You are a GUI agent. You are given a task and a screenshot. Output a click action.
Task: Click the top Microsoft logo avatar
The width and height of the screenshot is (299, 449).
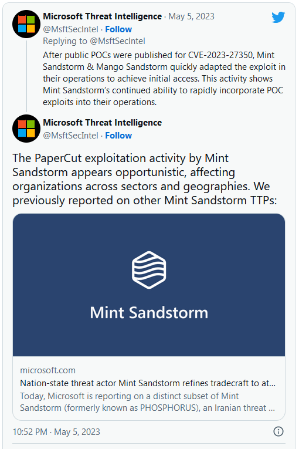26,24
